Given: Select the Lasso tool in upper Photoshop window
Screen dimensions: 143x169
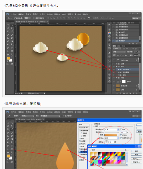Looking at the screenshot, I should click(x=8, y=28).
